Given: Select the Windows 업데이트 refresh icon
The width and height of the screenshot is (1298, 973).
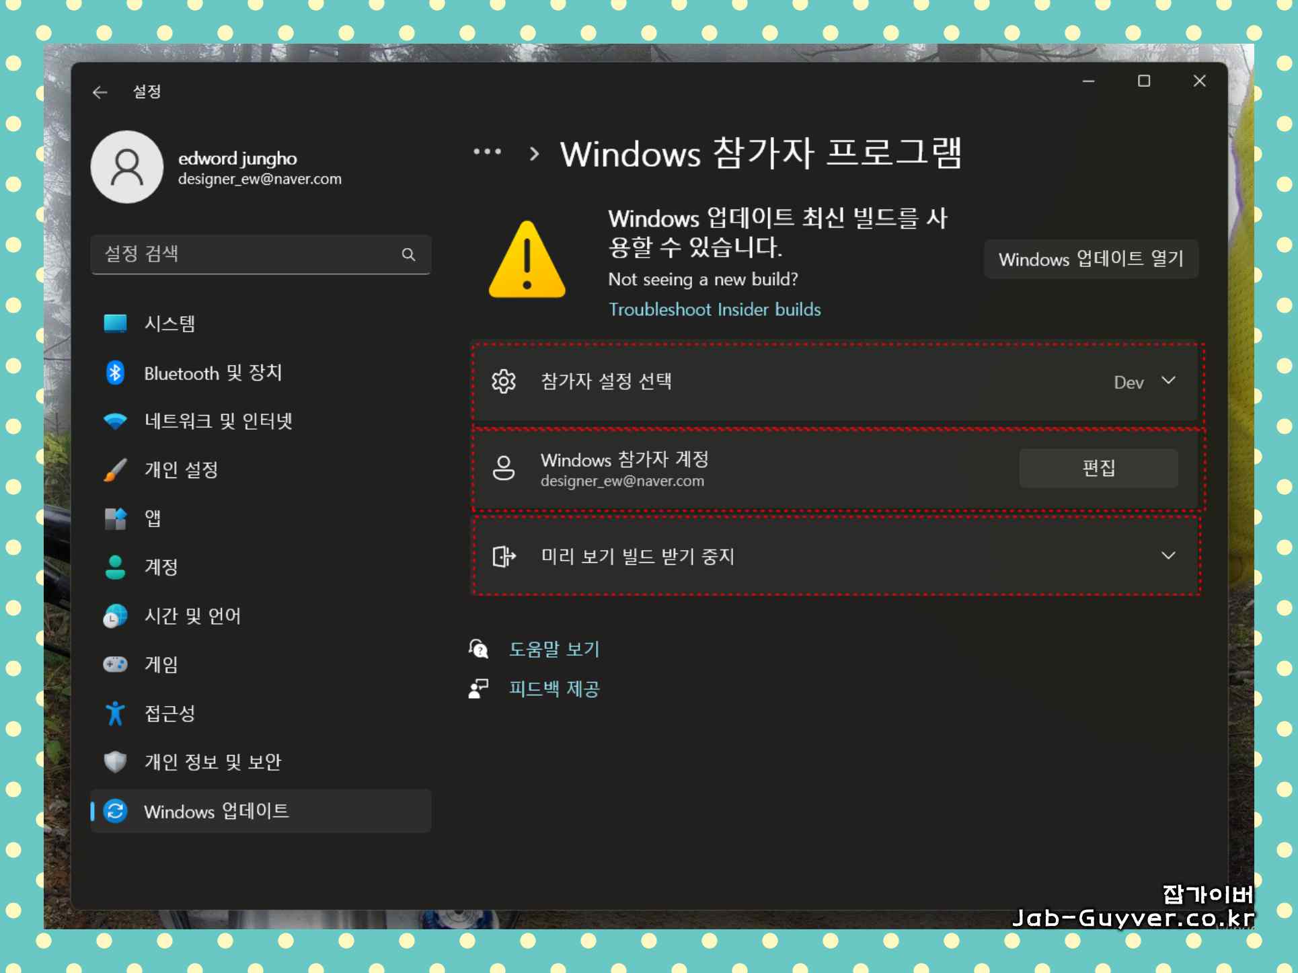Looking at the screenshot, I should click(115, 811).
